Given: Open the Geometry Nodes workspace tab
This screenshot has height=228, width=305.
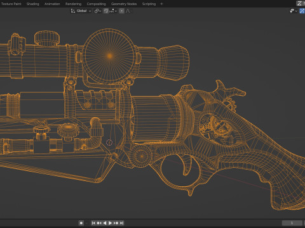Looking at the screenshot, I should pos(124,4).
